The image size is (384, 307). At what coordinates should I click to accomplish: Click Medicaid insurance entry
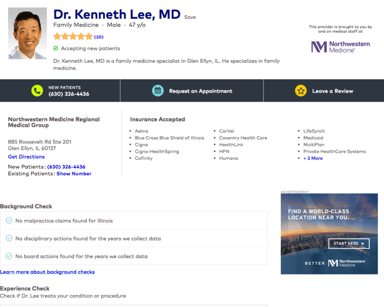point(313,138)
